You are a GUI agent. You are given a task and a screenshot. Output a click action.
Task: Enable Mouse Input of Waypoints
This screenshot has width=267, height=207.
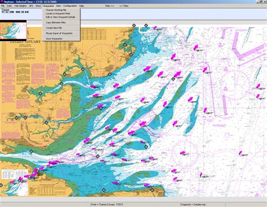click(x=59, y=33)
